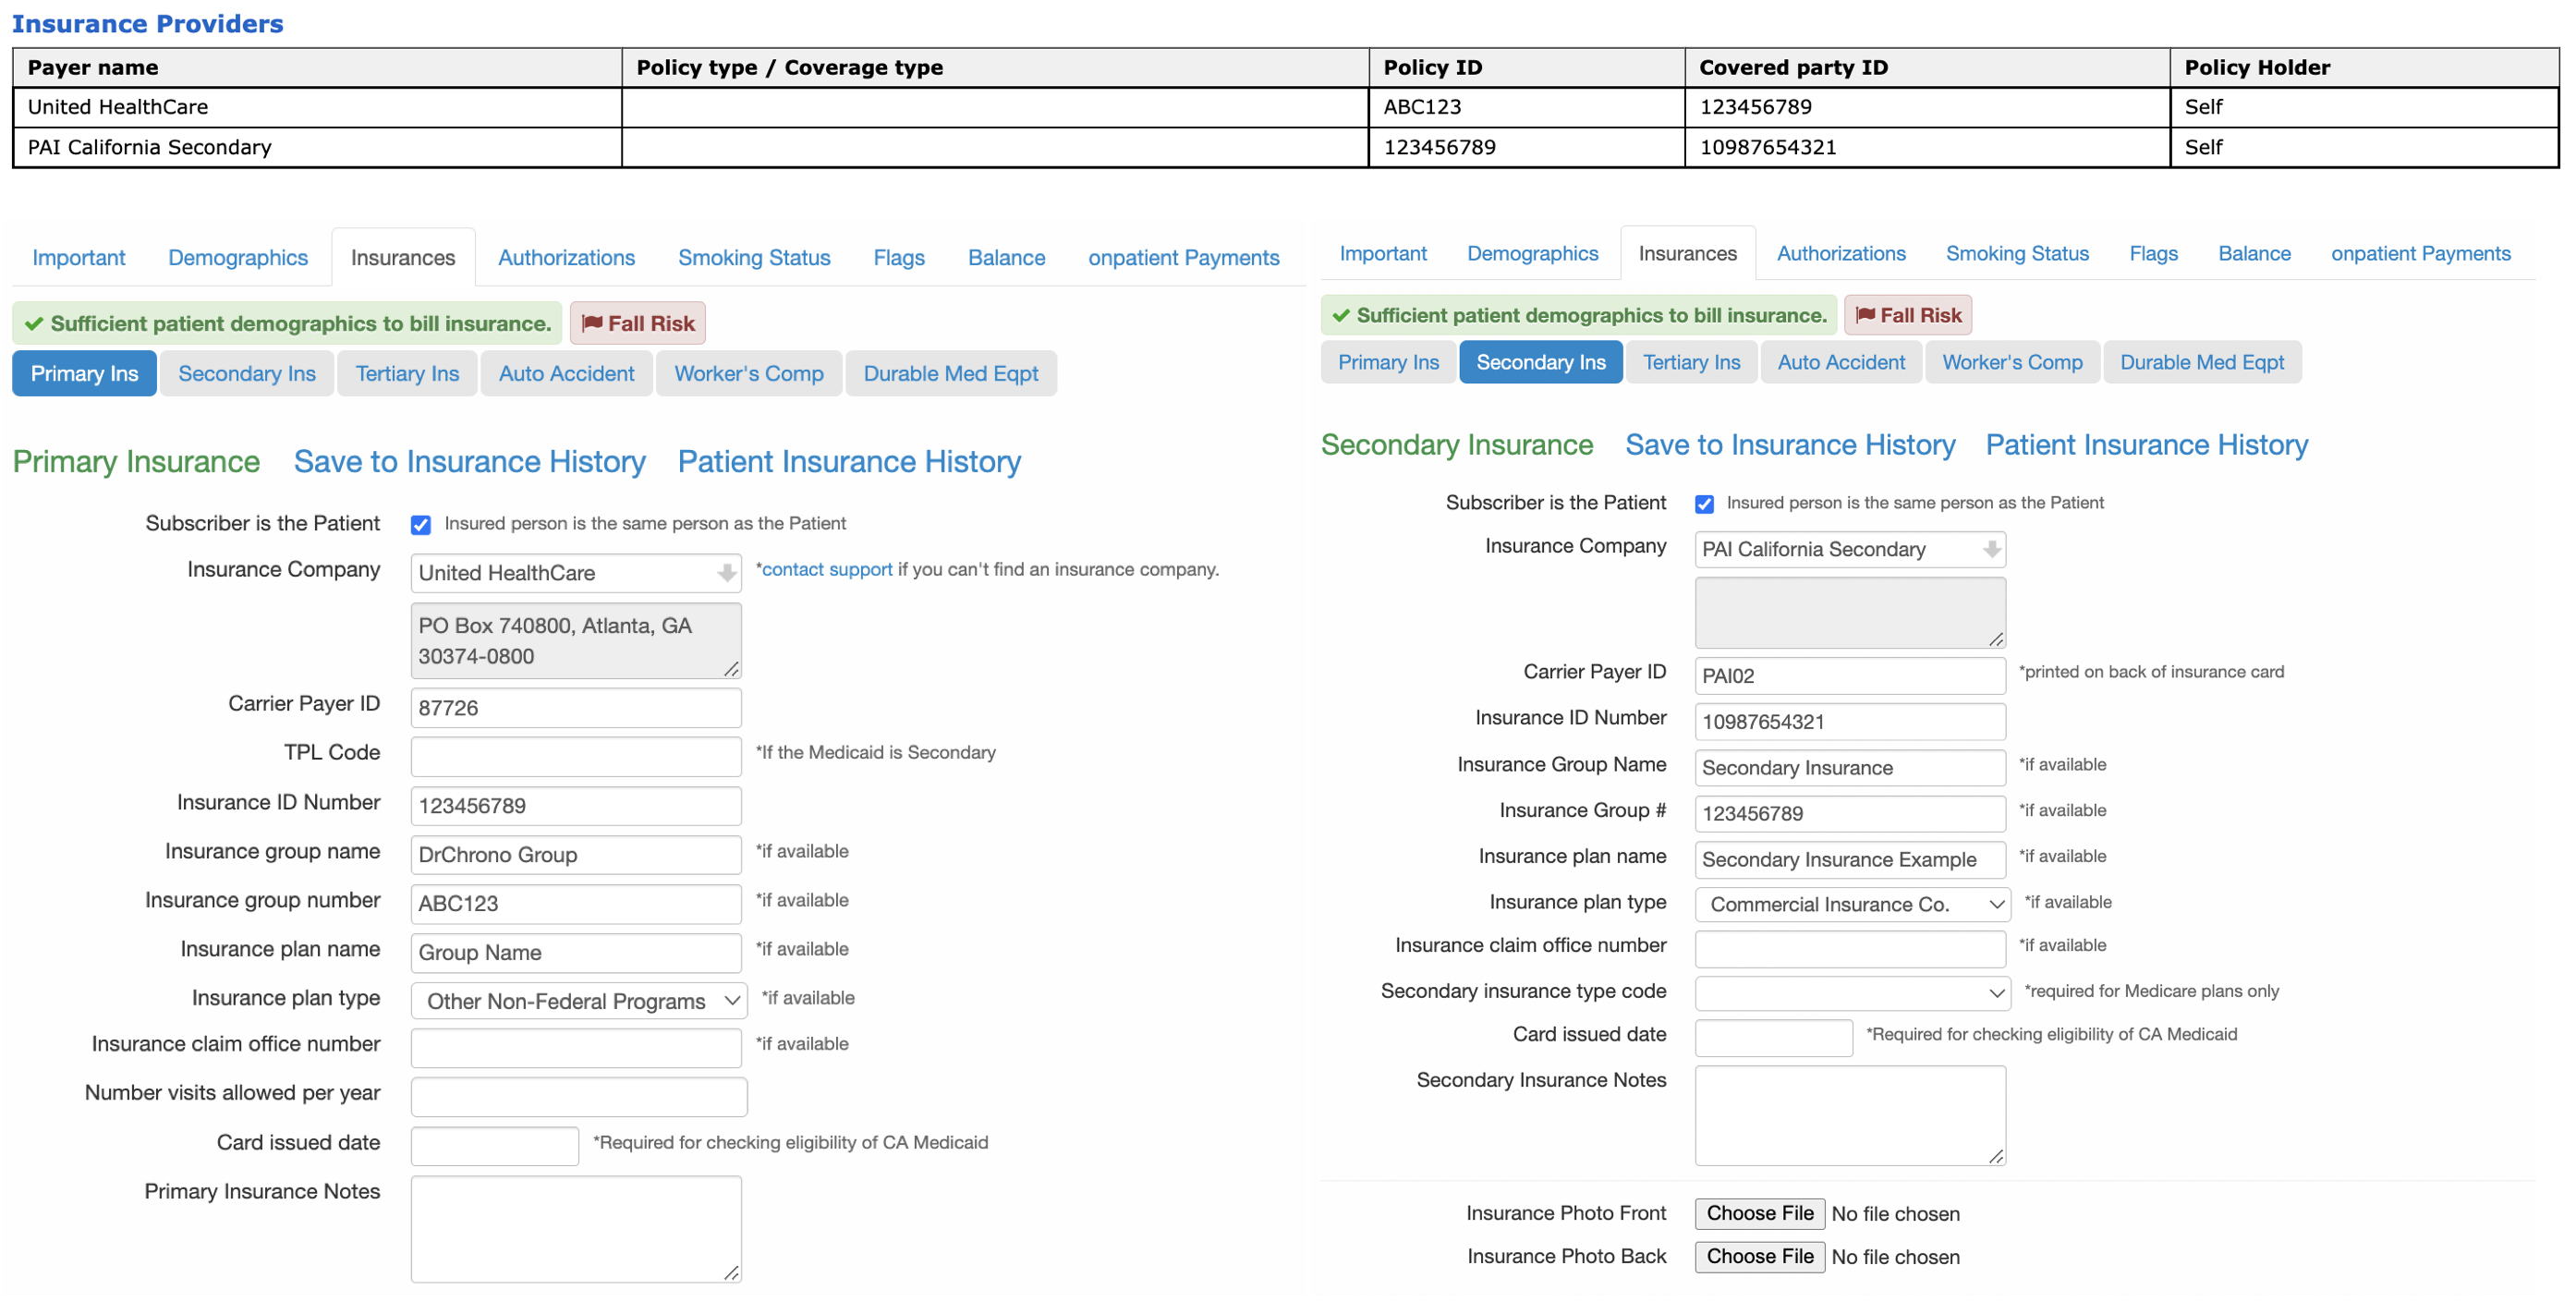Uncheck Subscriber is the Patient in Primary Insurance
Image resolution: width=2576 pixels, height=1314 pixels.
421,525
